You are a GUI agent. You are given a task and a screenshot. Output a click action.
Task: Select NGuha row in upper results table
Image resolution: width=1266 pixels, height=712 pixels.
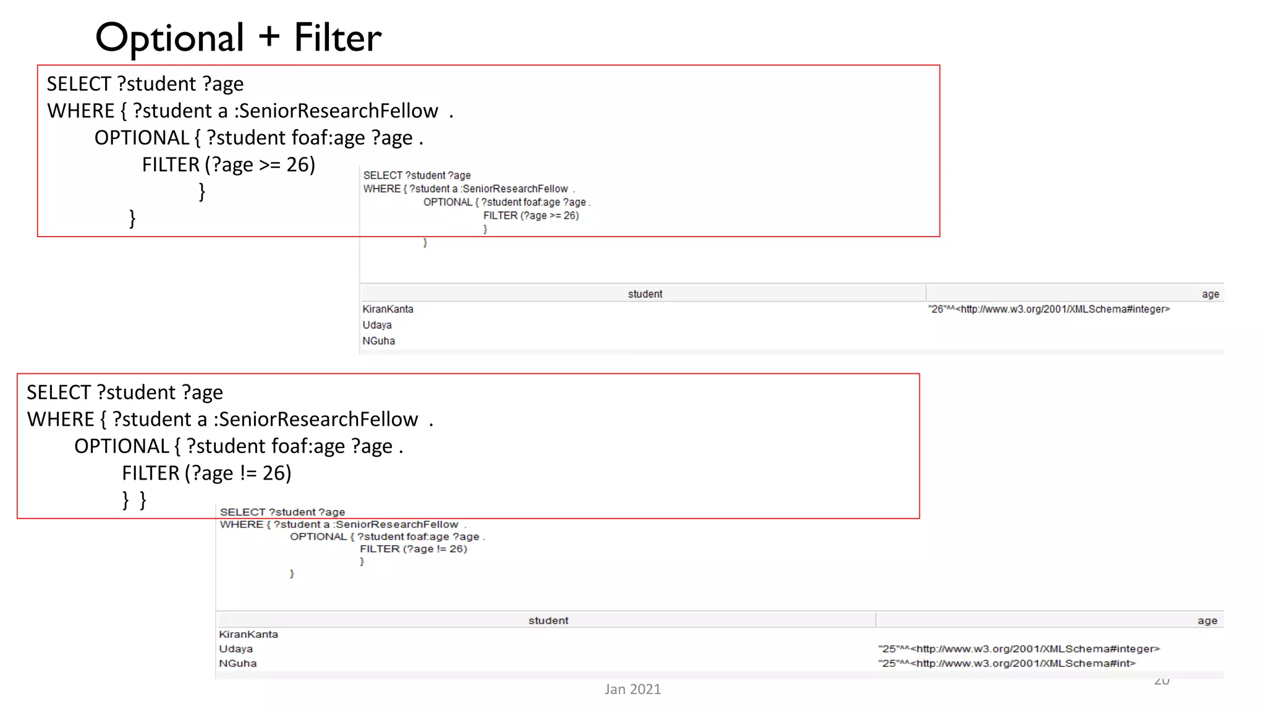coord(792,341)
